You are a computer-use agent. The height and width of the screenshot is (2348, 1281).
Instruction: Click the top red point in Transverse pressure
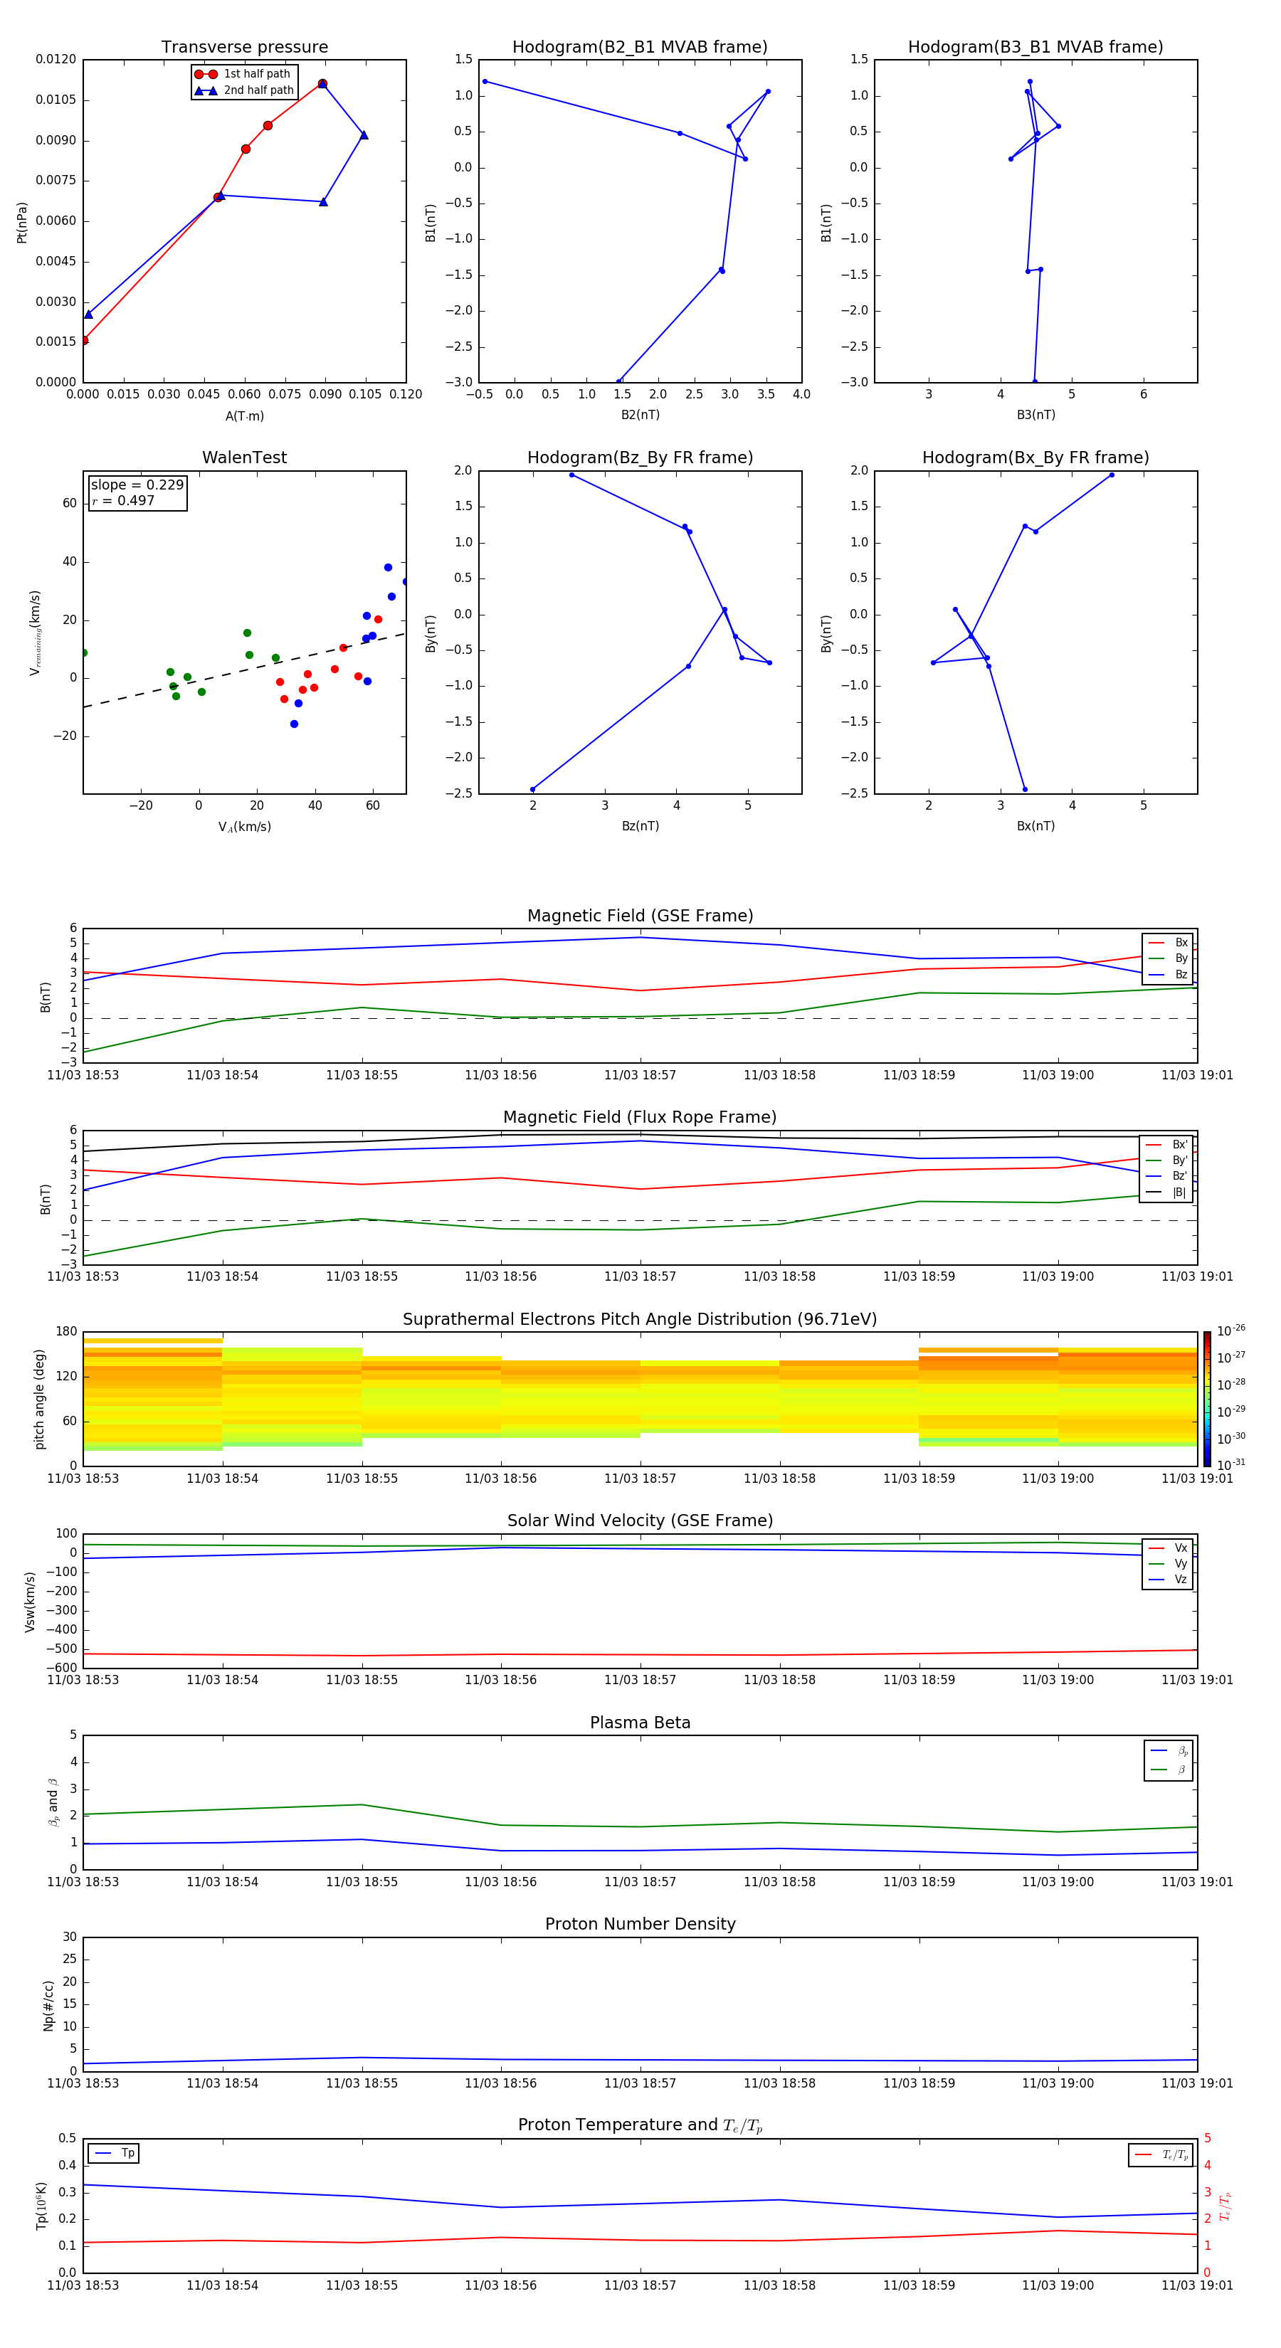(322, 84)
